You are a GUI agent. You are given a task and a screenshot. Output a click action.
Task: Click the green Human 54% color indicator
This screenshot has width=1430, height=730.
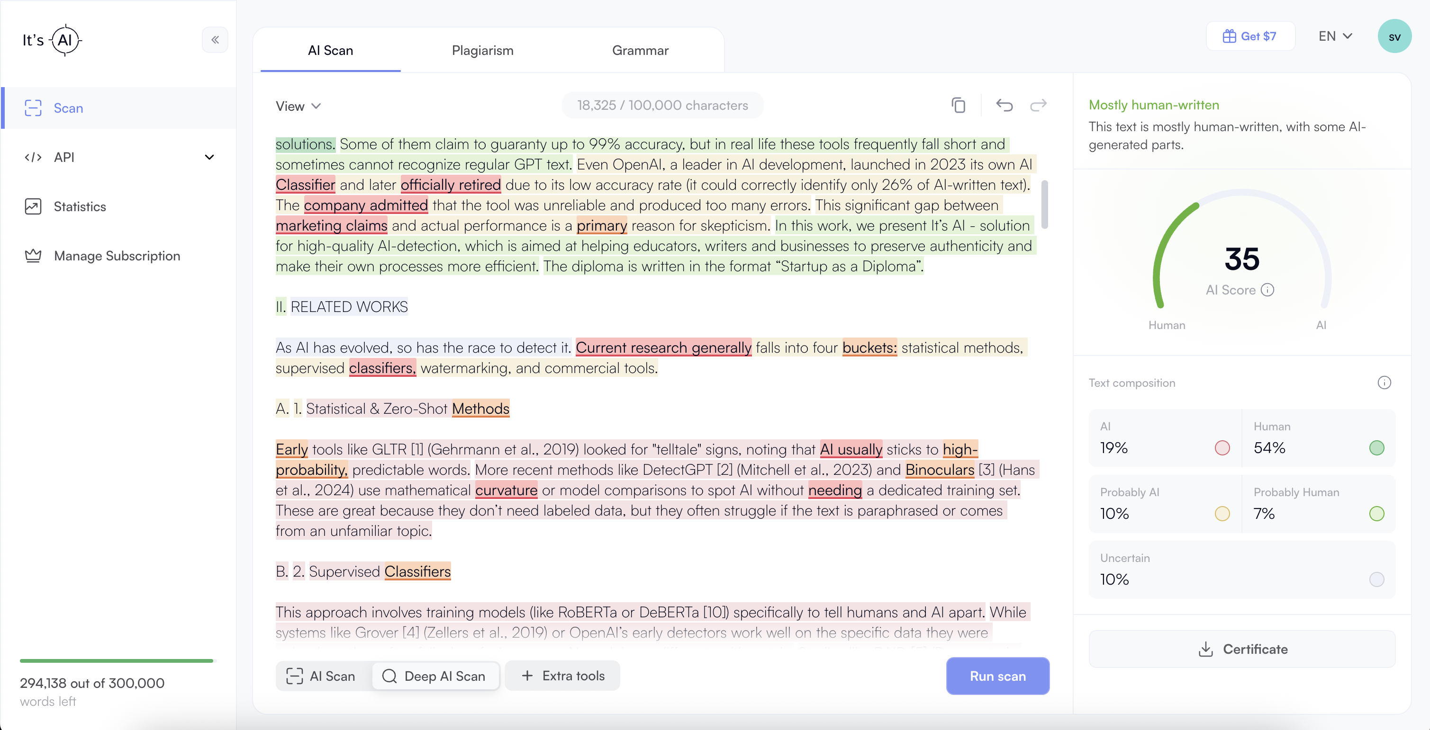(x=1376, y=448)
